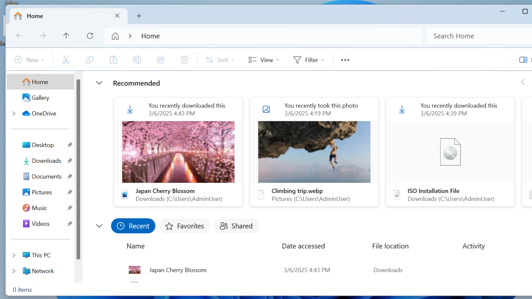This screenshot has width=532, height=299.
Task: Open a new tab with plus button
Action: (139, 16)
